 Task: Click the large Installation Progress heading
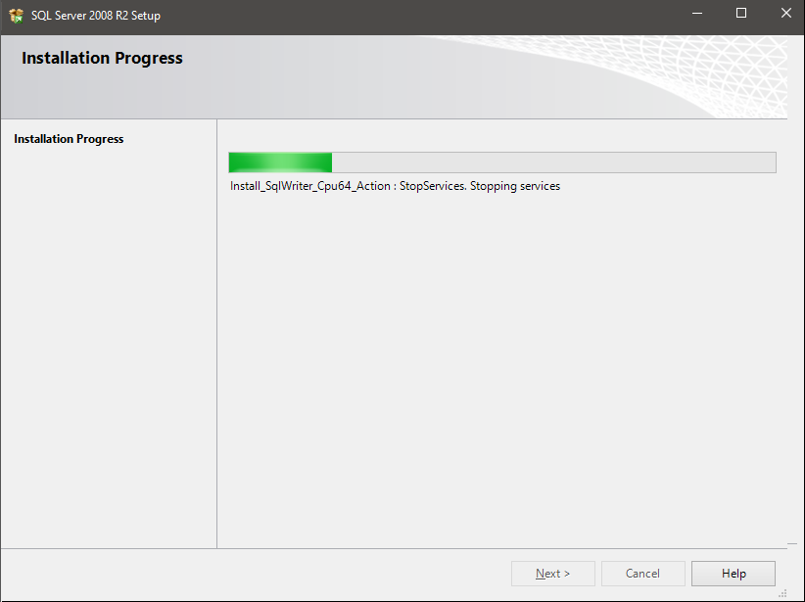(102, 58)
